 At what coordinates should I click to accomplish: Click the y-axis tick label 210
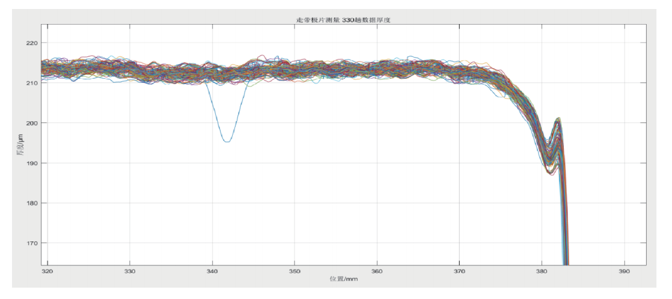(x=31, y=83)
